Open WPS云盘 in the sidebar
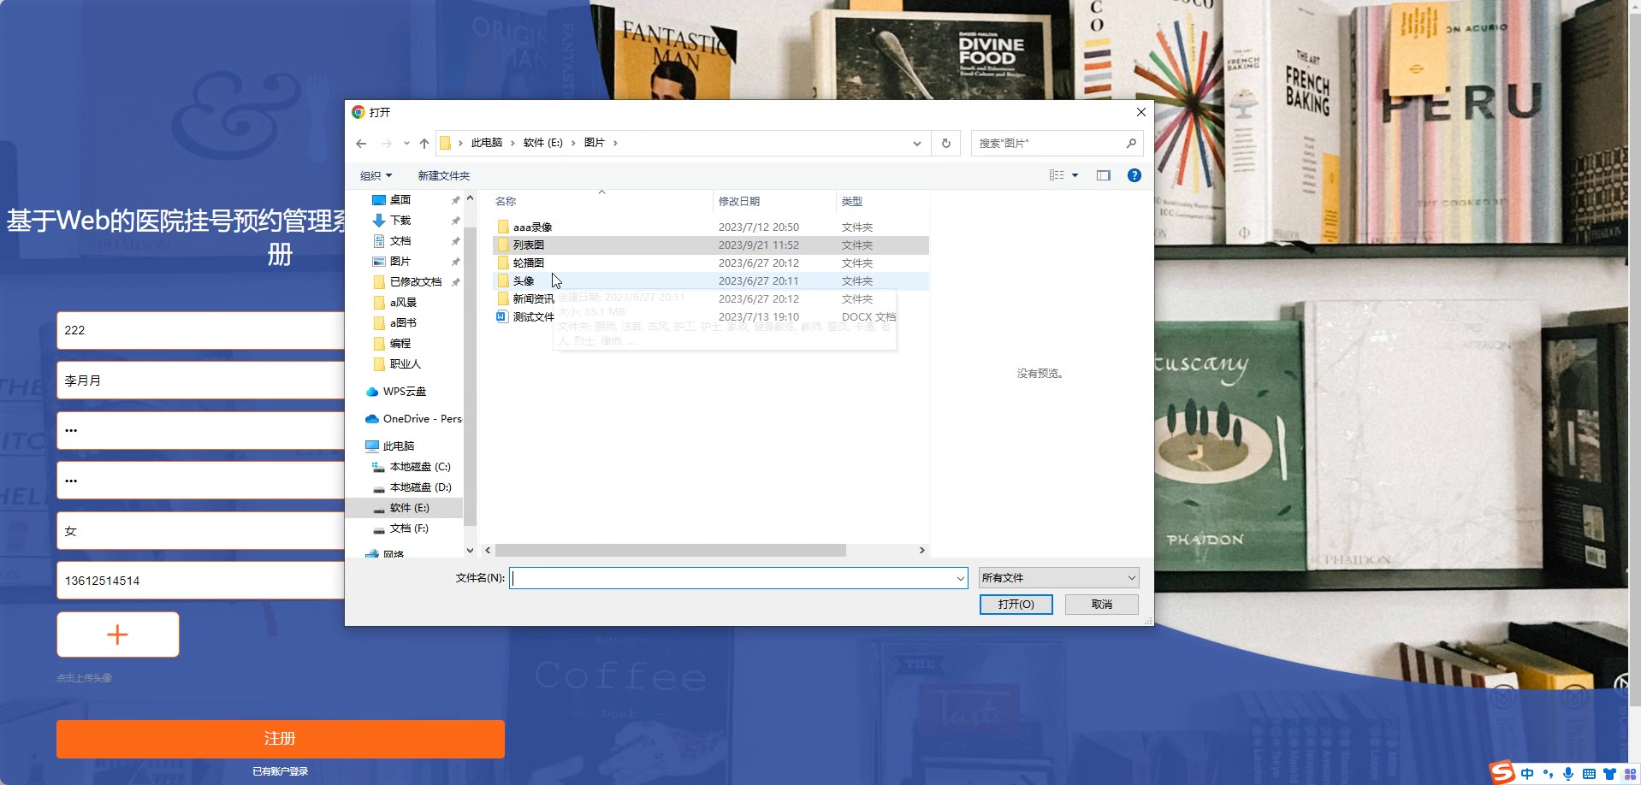 404,392
